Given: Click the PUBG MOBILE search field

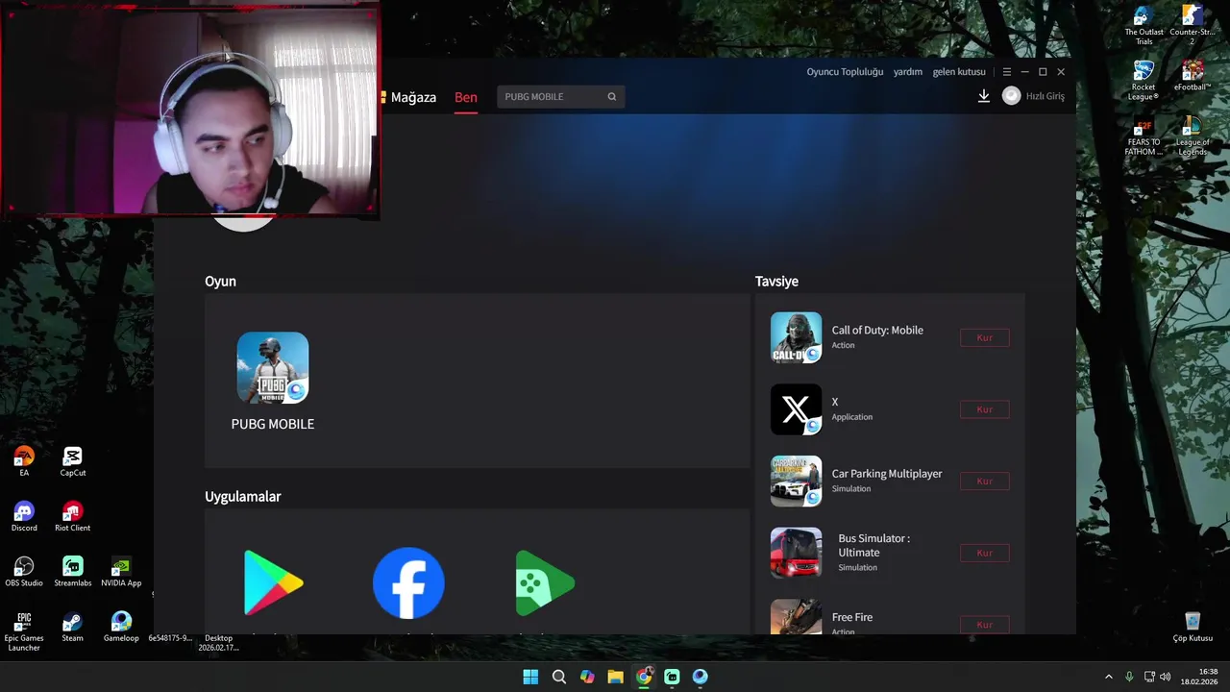Looking at the screenshot, I should click(561, 96).
